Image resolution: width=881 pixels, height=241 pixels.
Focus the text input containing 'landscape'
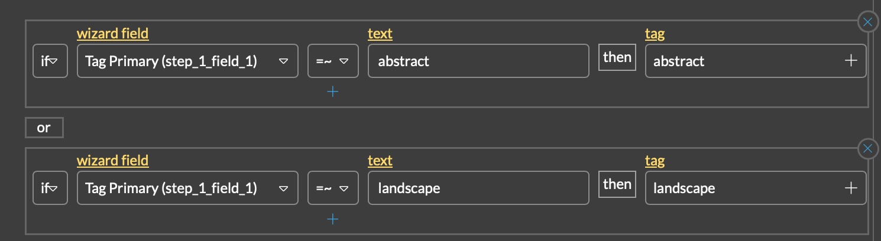point(478,188)
